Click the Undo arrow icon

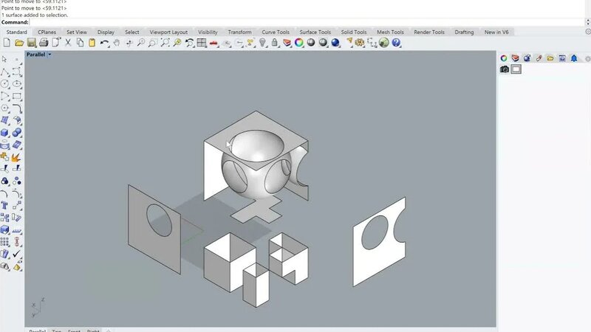pos(104,43)
